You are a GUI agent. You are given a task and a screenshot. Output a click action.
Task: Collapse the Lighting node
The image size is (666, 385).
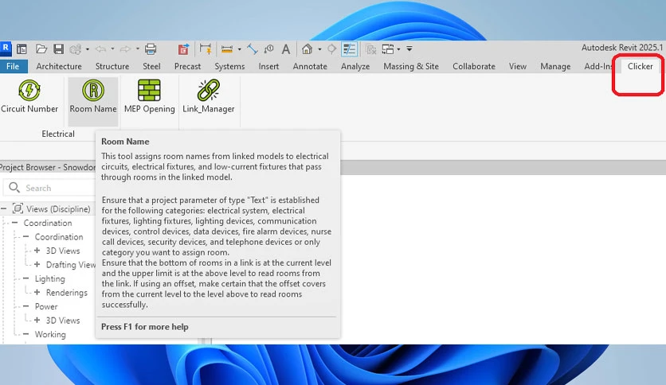point(26,278)
